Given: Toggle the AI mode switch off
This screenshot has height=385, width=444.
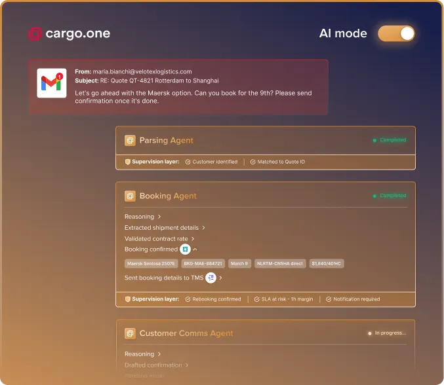Looking at the screenshot, I should point(396,33).
